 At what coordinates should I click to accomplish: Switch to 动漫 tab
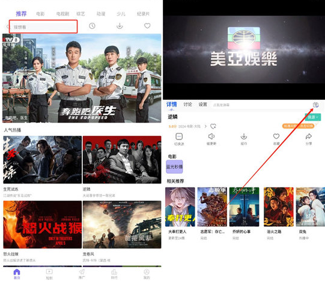click(101, 14)
